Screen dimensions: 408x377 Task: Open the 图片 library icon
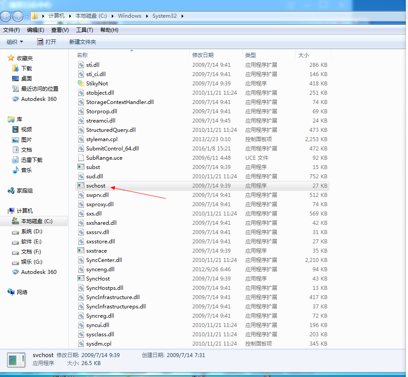coord(15,140)
